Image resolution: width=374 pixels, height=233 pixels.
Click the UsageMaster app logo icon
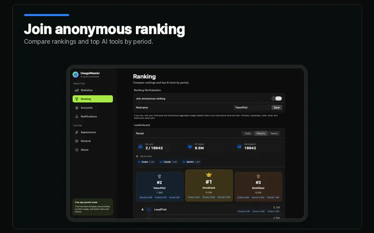pos(75,75)
